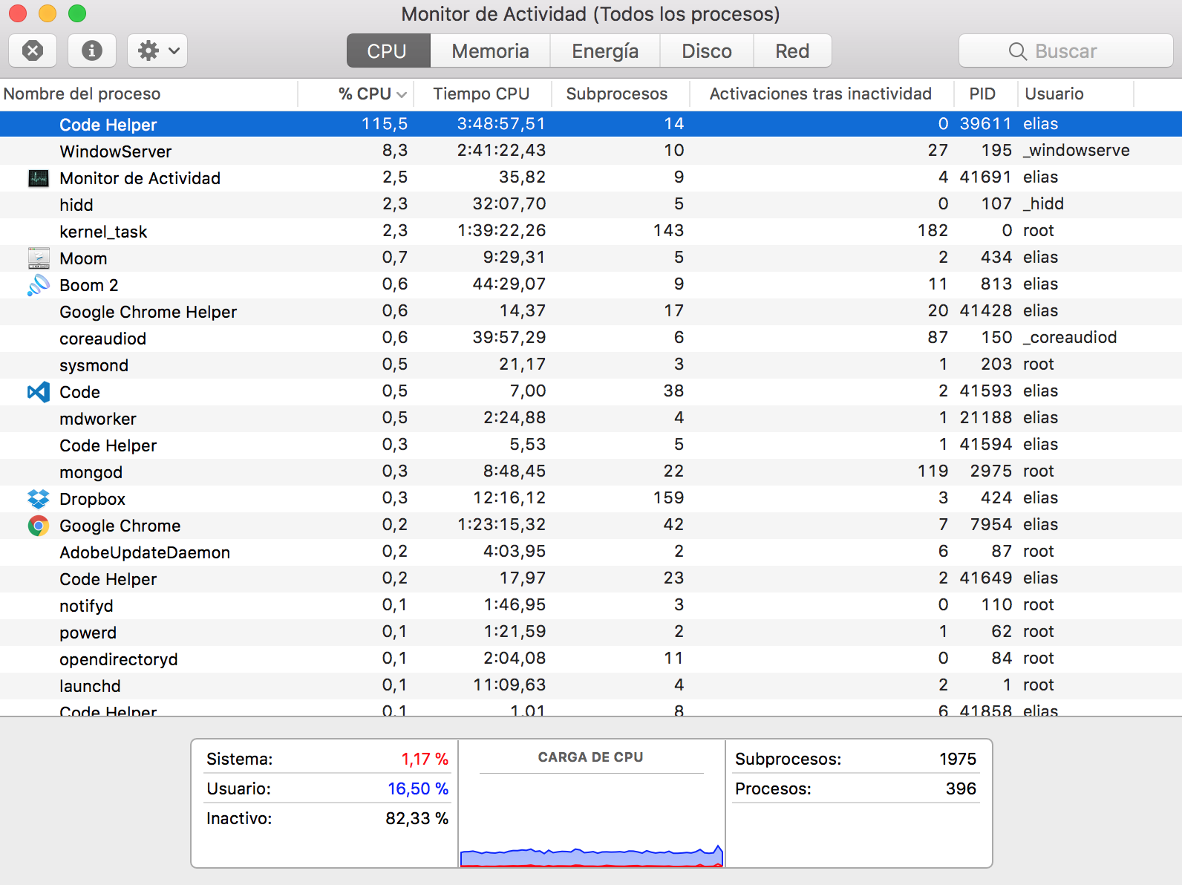Click the Dropbox app icon
The width and height of the screenshot is (1182, 885).
[39, 499]
